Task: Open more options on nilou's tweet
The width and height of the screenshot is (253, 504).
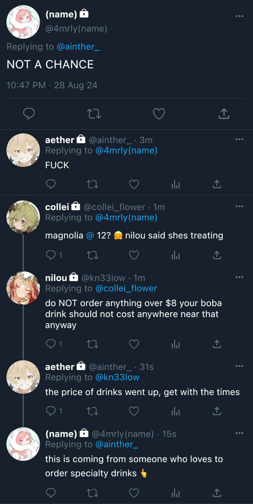Action: pos(239,277)
